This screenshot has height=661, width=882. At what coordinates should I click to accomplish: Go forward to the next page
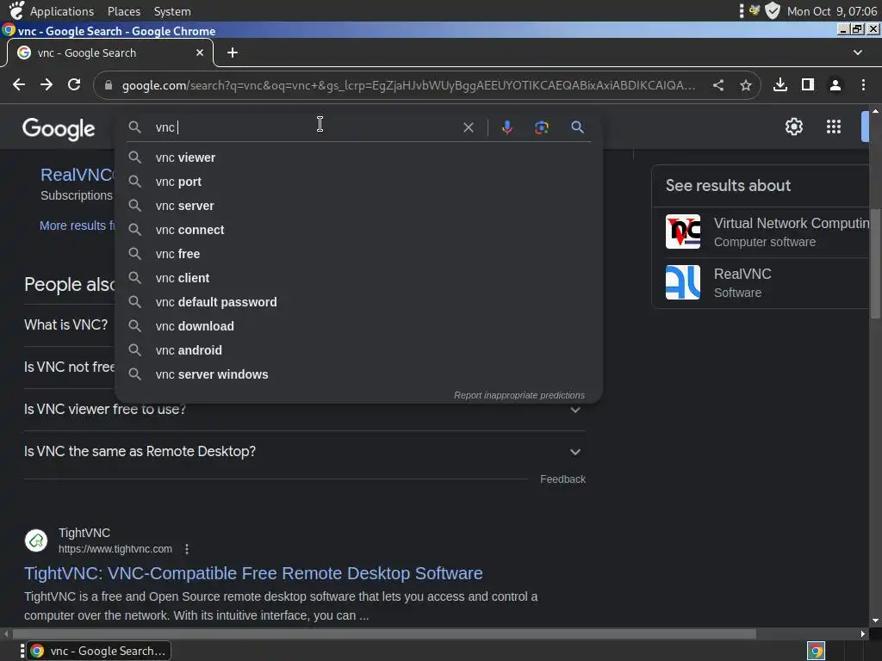point(47,85)
